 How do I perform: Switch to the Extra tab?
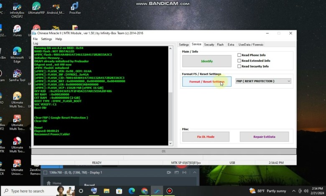pyautogui.click(x=231, y=45)
